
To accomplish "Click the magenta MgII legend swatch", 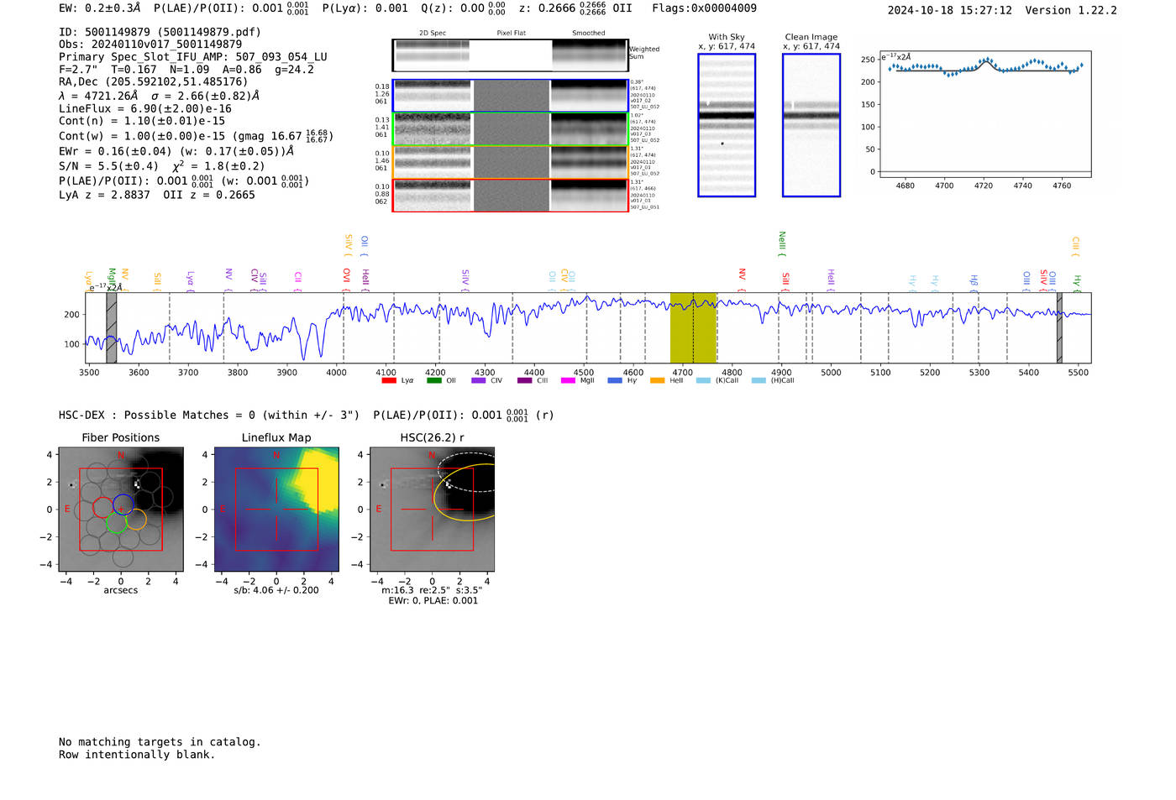I will click(568, 381).
